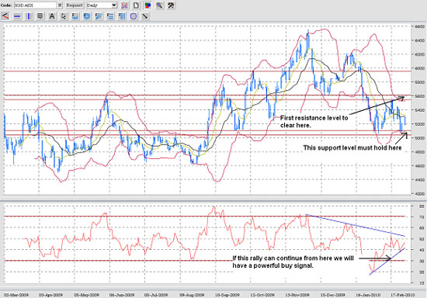This screenshot has height=298, width=427.
Task: Select the Fibonacci arc tool
Action: pos(75,16)
